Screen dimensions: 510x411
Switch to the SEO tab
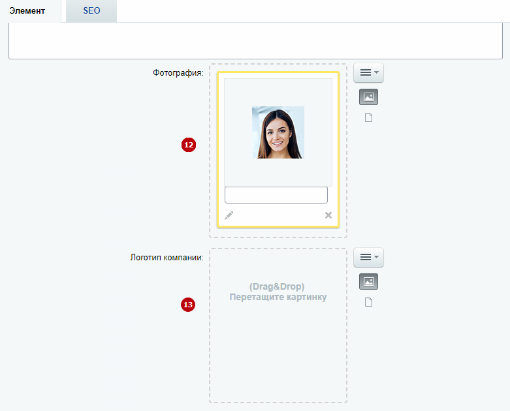point(91,11)
